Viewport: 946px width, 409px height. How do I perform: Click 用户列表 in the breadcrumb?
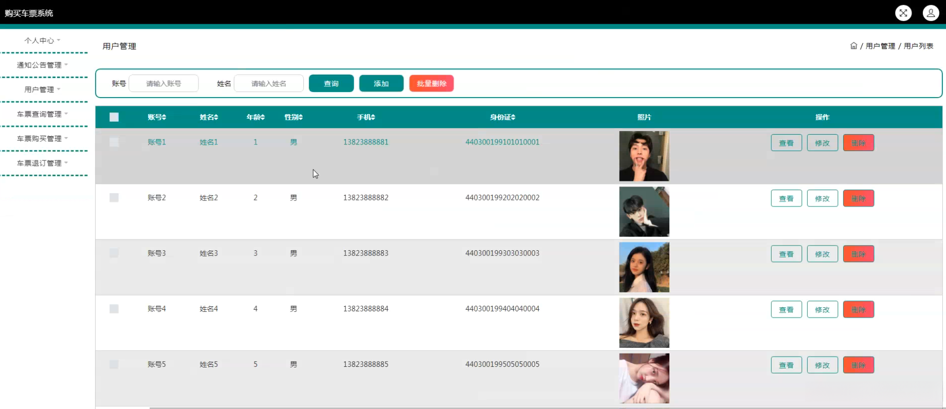pyautogui.click(x=918, y=46)
